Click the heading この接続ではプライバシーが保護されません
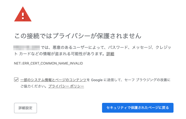Screen dimensions: 186x119 click(78, 36)
